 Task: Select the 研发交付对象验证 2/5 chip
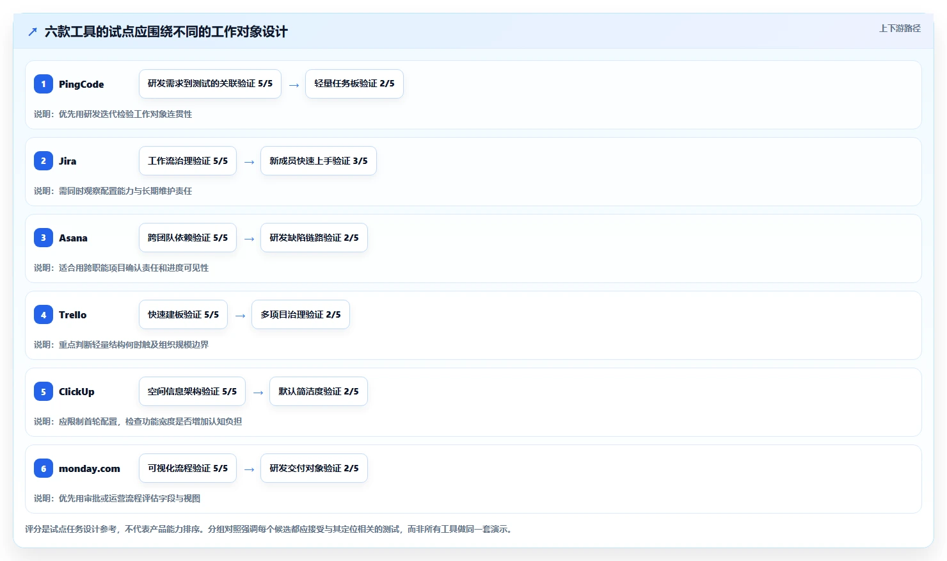click(314, 468)
